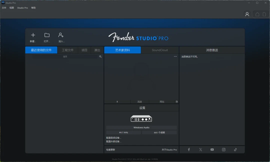
Task: Click the home page icon at top right
Action: 257,14
